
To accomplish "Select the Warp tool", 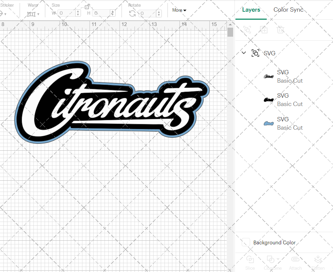I will point(32,14).
